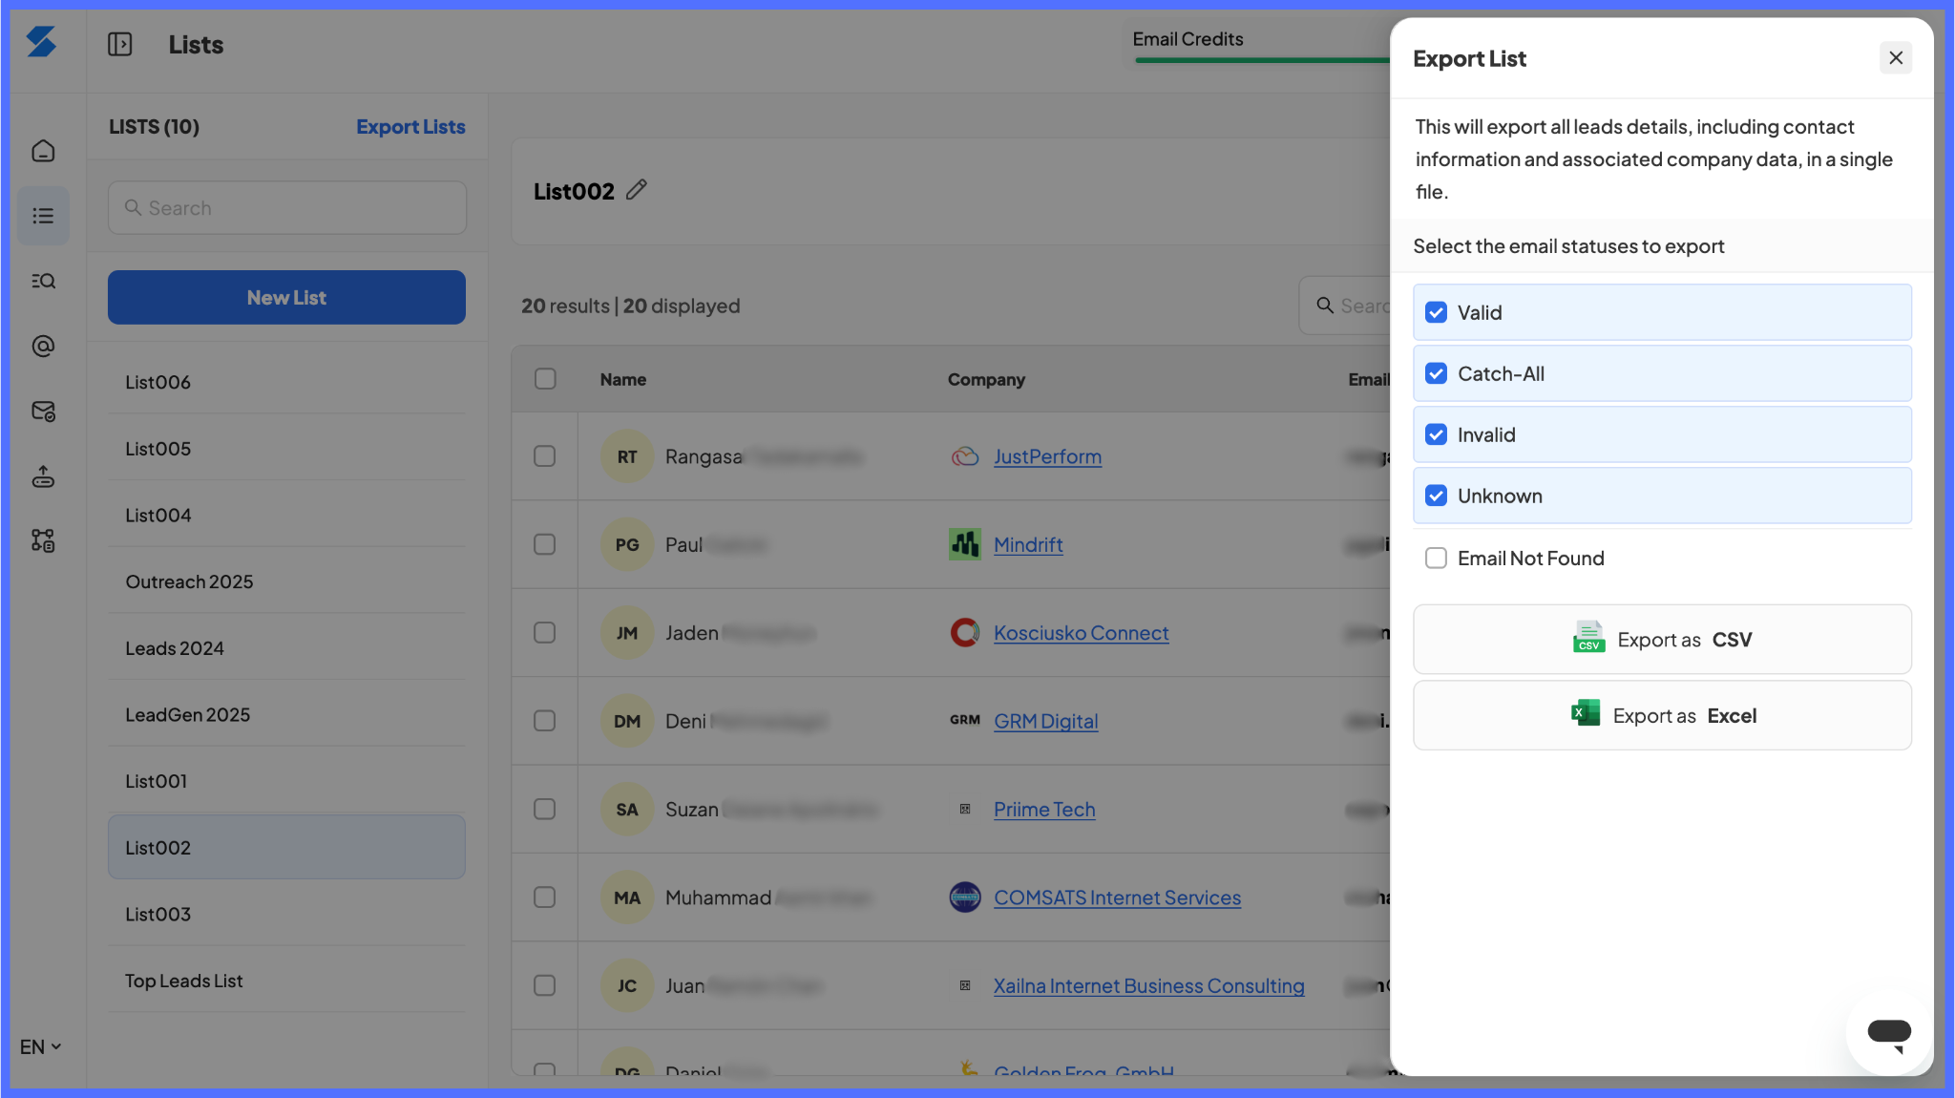Select LeadGen 2025 list
1955x1098 pixels.
coord(286,714)
